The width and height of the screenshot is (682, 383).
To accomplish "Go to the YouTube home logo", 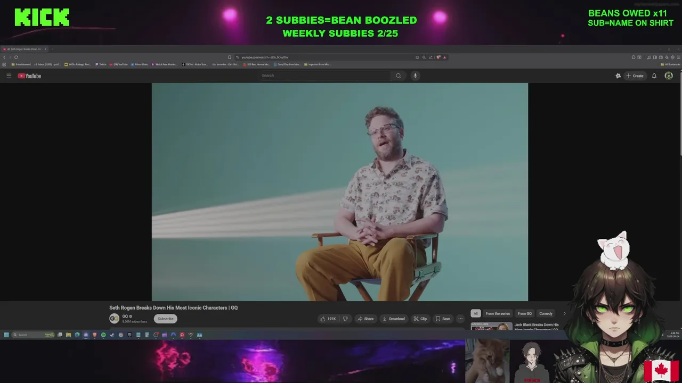I will (29, 76).
